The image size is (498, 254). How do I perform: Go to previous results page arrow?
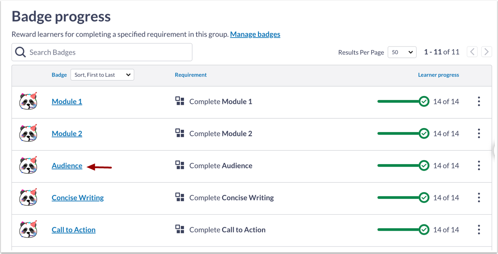pos(472,52)
